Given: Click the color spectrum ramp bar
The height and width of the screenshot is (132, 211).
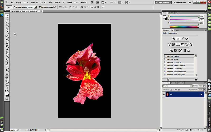Looking at the screenshot, I should 184,27.
